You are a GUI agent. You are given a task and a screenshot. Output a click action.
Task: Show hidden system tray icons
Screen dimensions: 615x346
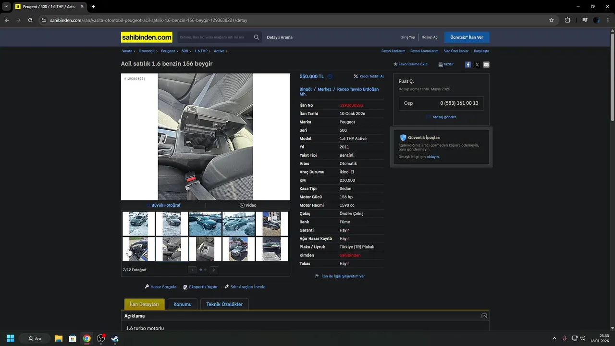(554, 338)
